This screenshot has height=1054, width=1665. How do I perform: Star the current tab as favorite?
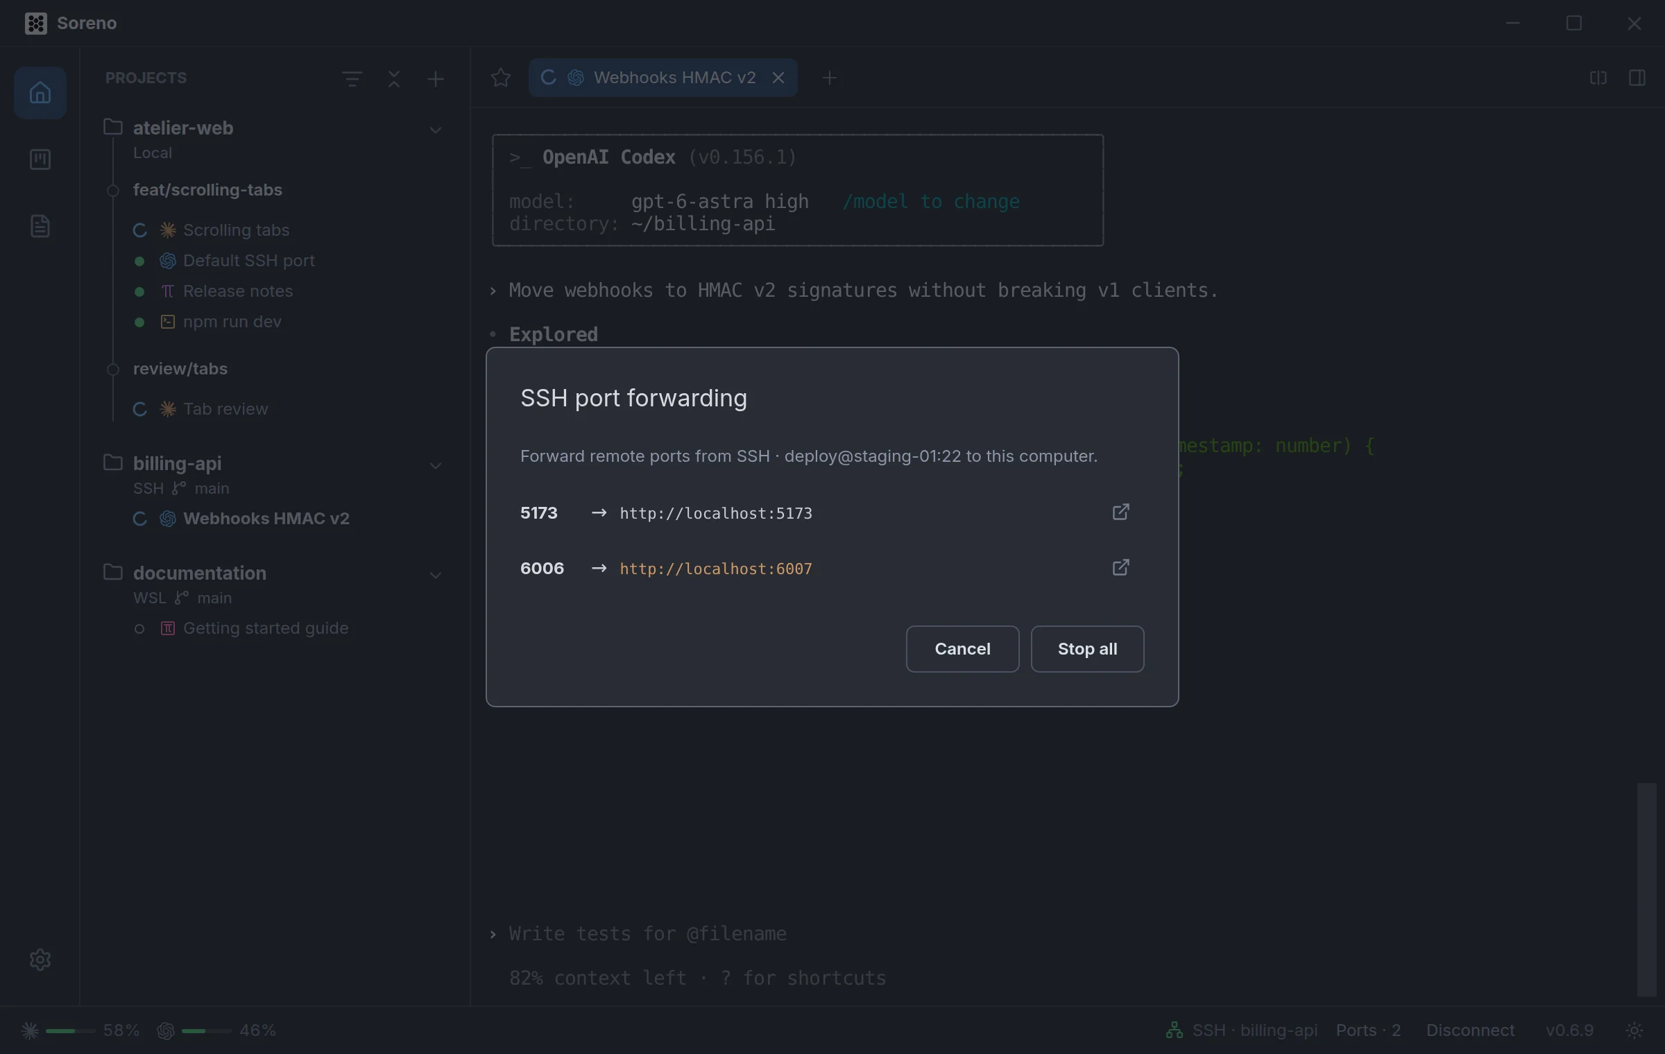point(500,78)
